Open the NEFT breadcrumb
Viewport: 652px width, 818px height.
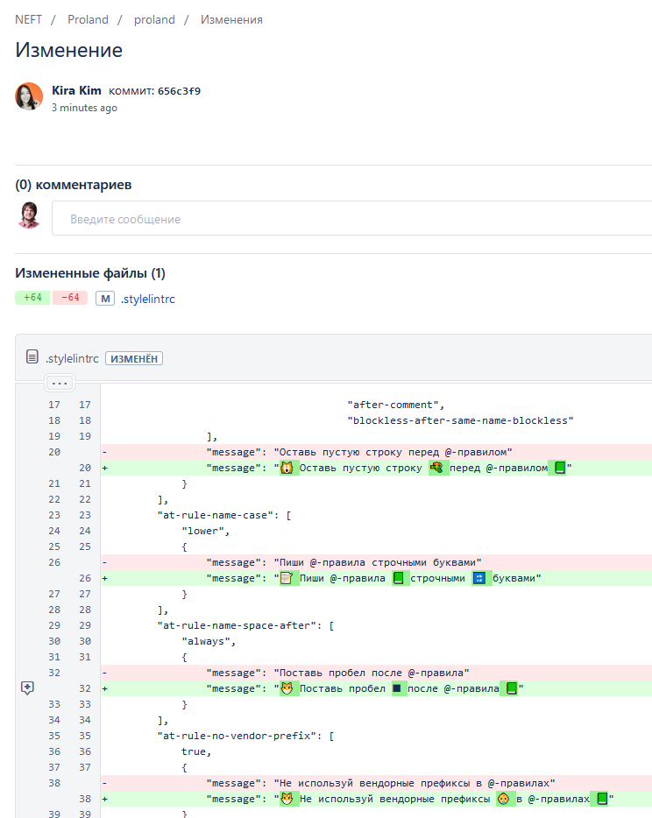[x=29, y=19]
